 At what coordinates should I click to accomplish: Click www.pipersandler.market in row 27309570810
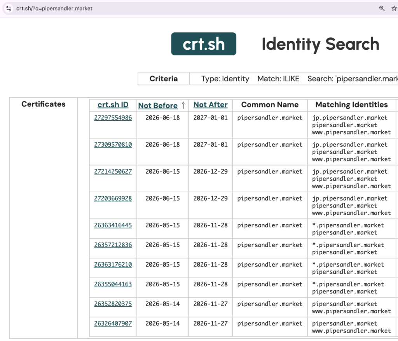(x=351, y=159)
